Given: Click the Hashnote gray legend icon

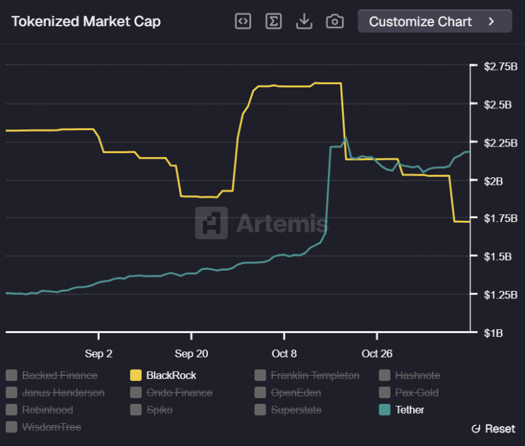Looking at the screenshot, I should pos(385,375).
